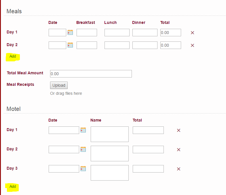The width and height of the screenshot is (226, 195).
Task: Click the Motel Day 2 Total field
Action: pos(148,149)
